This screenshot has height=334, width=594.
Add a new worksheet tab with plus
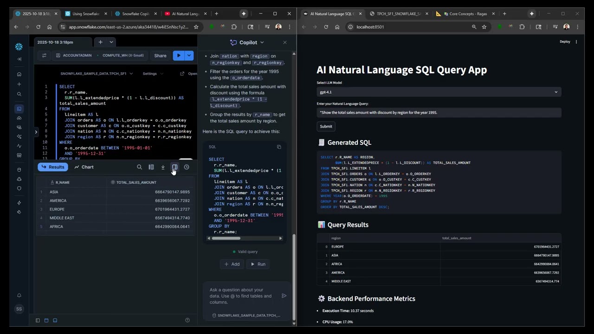coord(100,42)
